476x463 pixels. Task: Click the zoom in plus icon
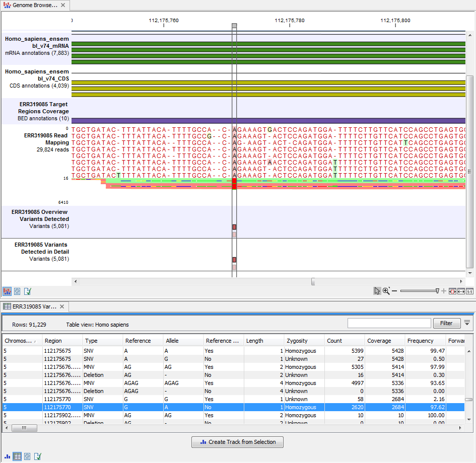click(444, 291)
